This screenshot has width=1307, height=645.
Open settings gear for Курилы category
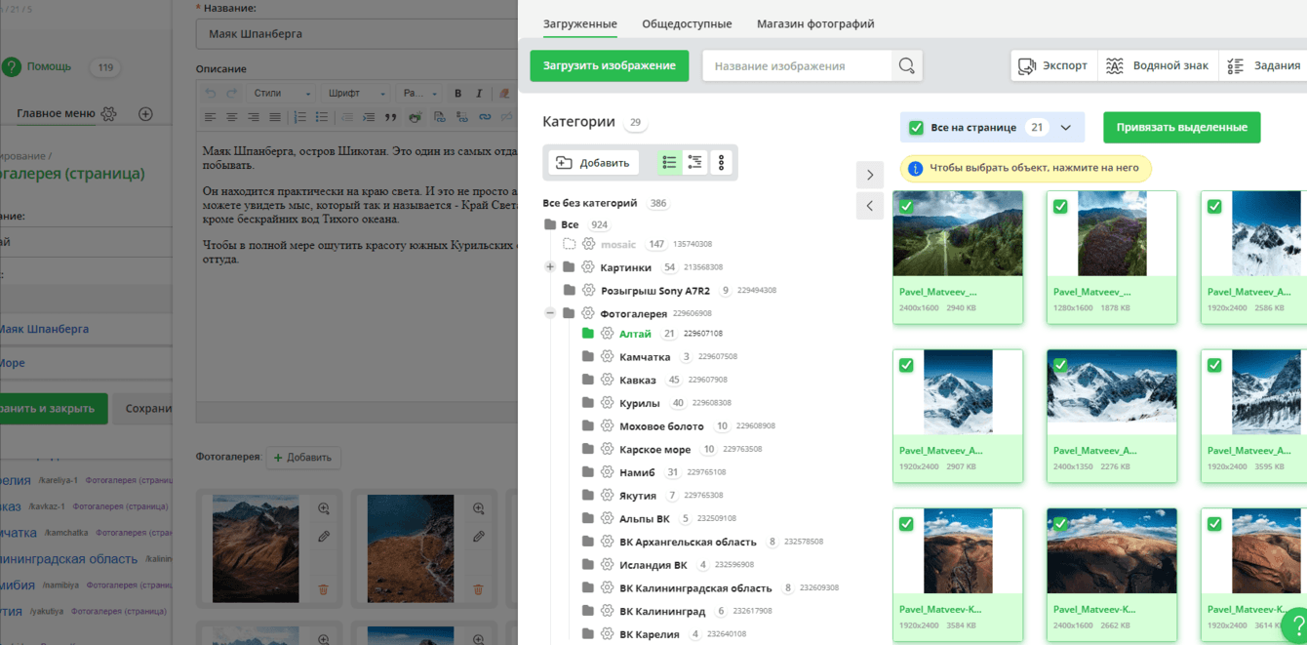point(607,403)
